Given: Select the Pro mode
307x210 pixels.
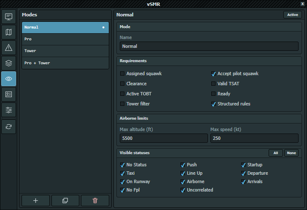Looking at the screenshot, I should 65,39.
